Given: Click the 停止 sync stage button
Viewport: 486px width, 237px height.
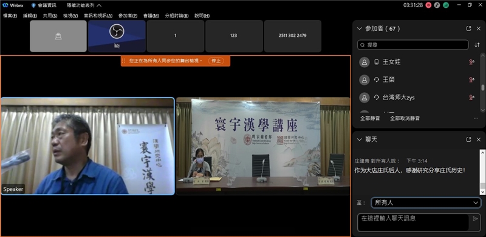Looking at the screenshot, I should pos(216,61).
